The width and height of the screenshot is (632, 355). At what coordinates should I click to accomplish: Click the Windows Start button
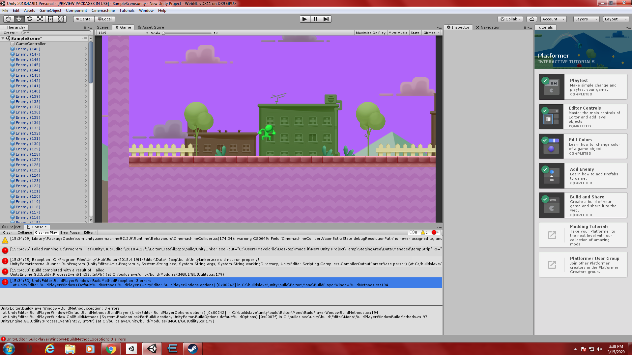click(x=9, y=348)
